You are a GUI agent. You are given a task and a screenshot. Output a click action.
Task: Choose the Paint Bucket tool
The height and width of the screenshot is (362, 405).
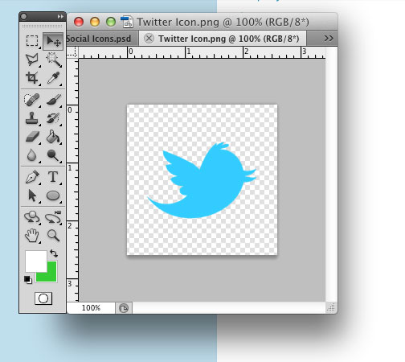(53, 137)
